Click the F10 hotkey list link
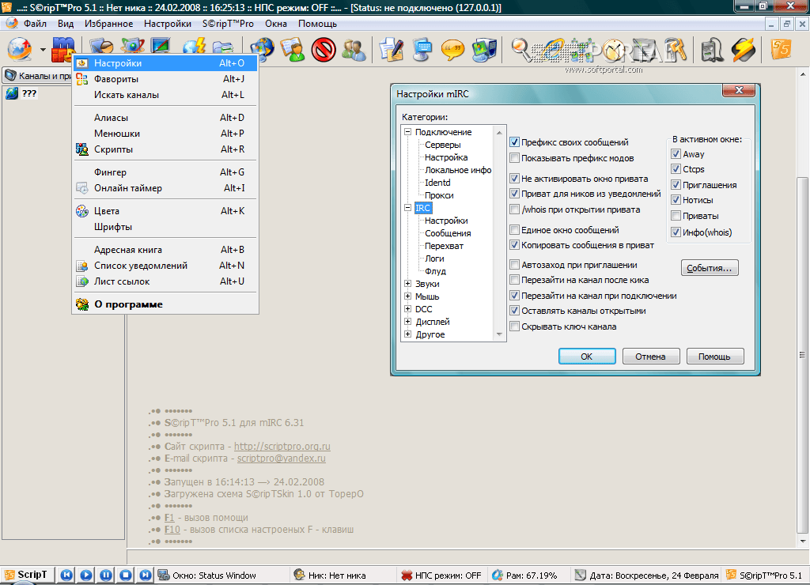Screen dimensions: 810x585 (172, 529)
